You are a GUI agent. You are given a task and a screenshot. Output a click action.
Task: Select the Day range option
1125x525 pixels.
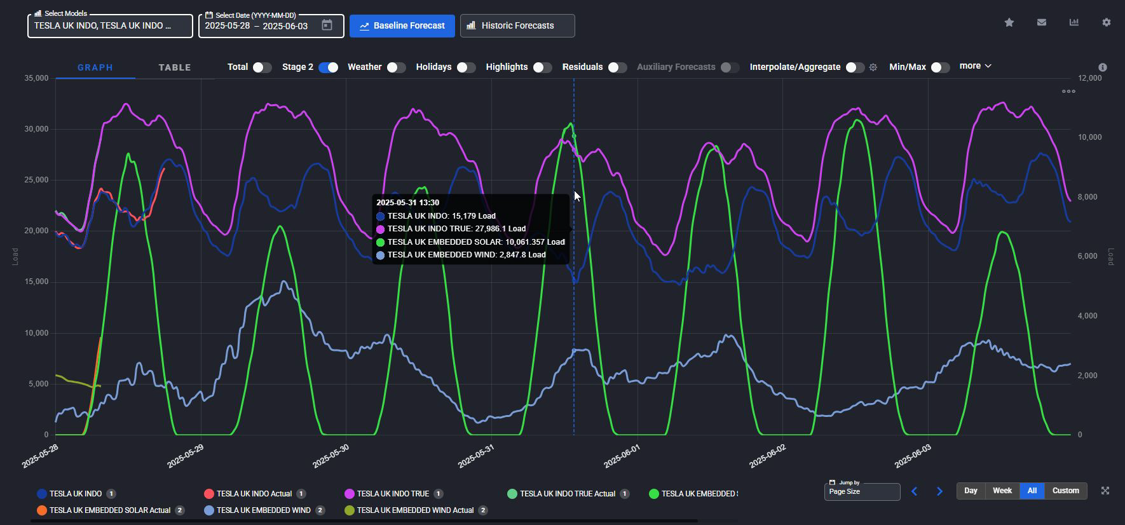[971, 491]
